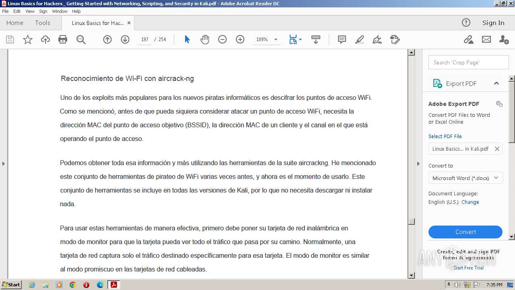Switch to the Home tab
The height and width of the screenshot is (290, 515).
[15, 23]
